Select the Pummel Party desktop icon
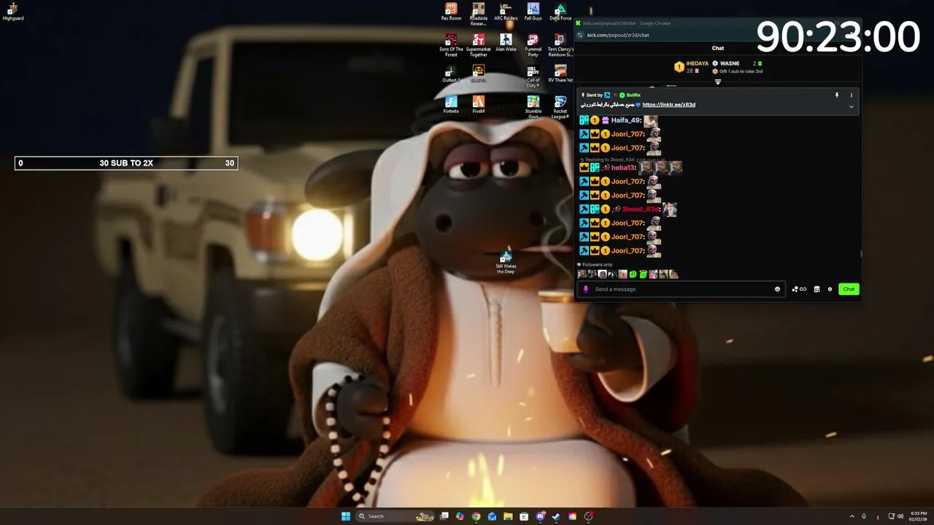934x525 pixels. (x=533, y=45)
